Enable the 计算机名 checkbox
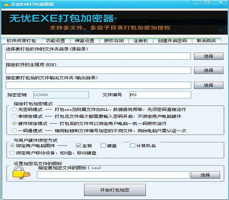This screenshot has height=200, width=229. tap(132, 146)
